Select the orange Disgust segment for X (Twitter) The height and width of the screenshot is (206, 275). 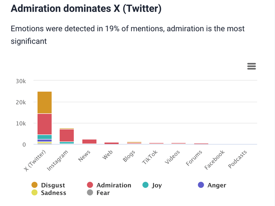click(45, 102)
